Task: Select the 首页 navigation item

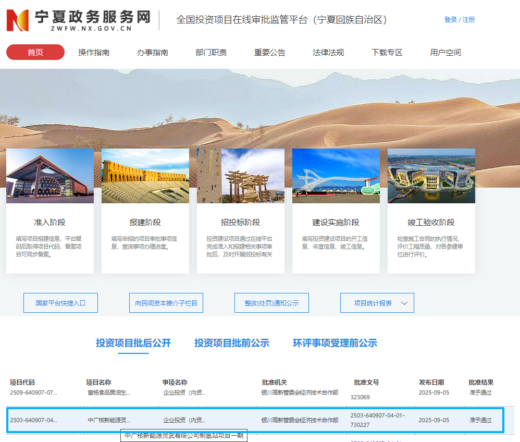Action: coord(35,52)
